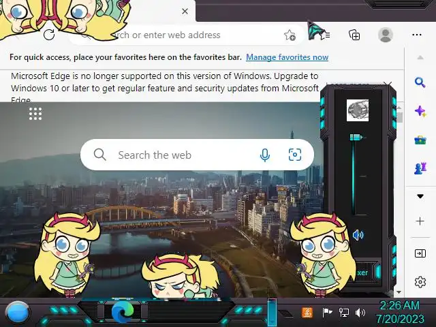436x327 pixels.
Task: Expand the sidebar down arrow
Action: click(x=420, y=196)
